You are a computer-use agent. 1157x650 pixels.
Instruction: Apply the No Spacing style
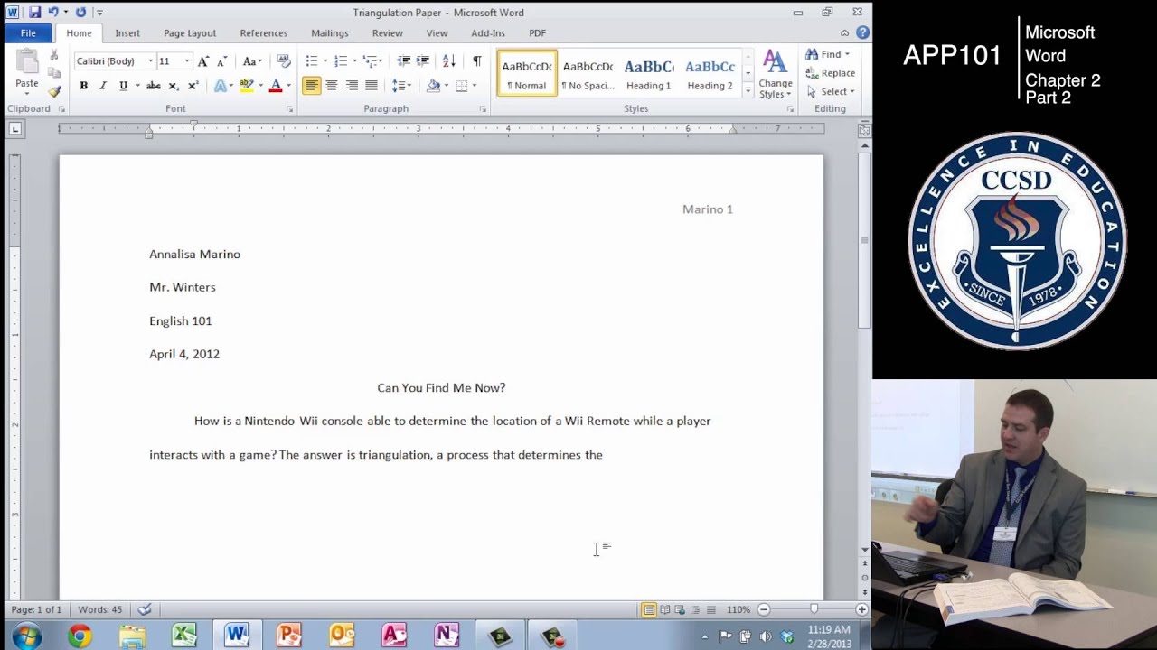[x=588, y=74]
